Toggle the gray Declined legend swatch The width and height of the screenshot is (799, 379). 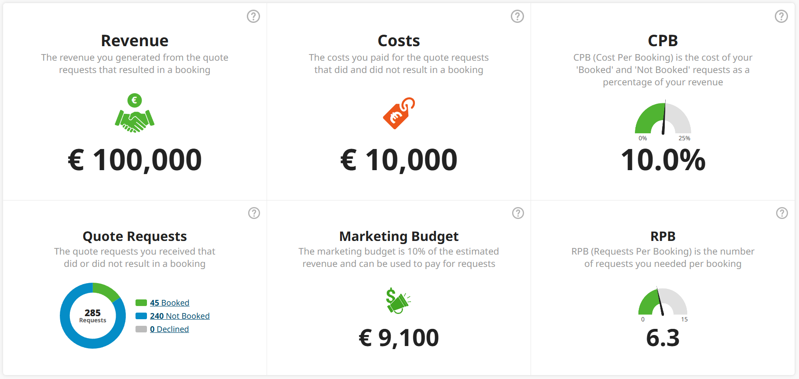click(141, 329)
